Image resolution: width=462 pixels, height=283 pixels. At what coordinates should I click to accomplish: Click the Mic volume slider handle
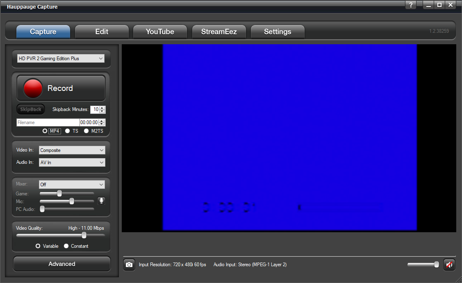click(x=72, y=201)
